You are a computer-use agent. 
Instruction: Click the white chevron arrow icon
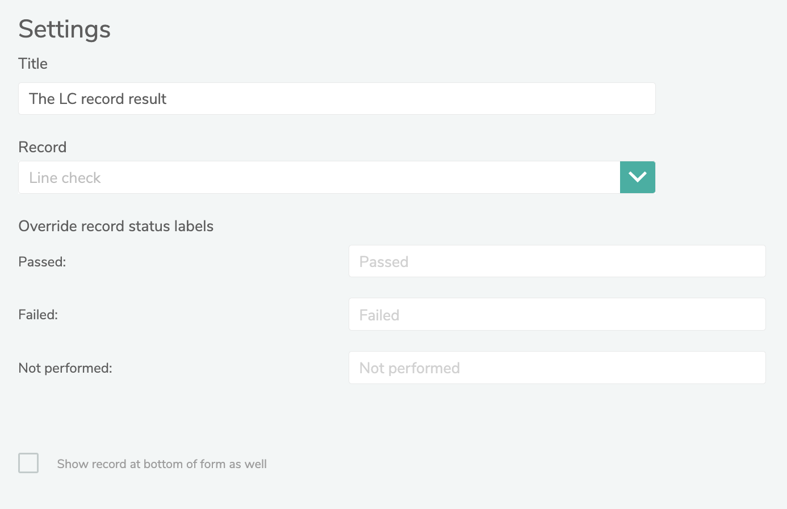[637, 177]
